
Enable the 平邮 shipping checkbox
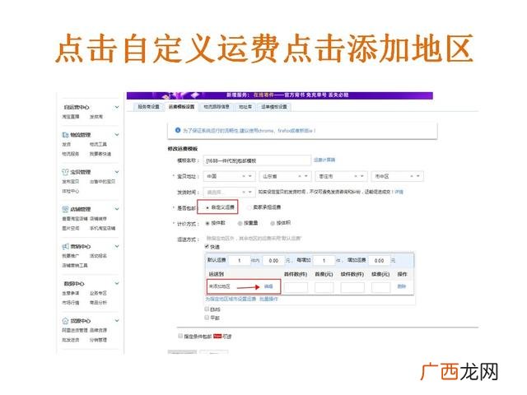[x=207, y=318]
